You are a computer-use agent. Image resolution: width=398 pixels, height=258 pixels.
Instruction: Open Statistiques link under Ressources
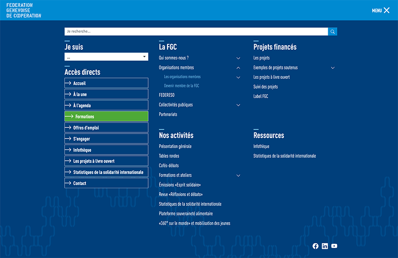(284, 156)
